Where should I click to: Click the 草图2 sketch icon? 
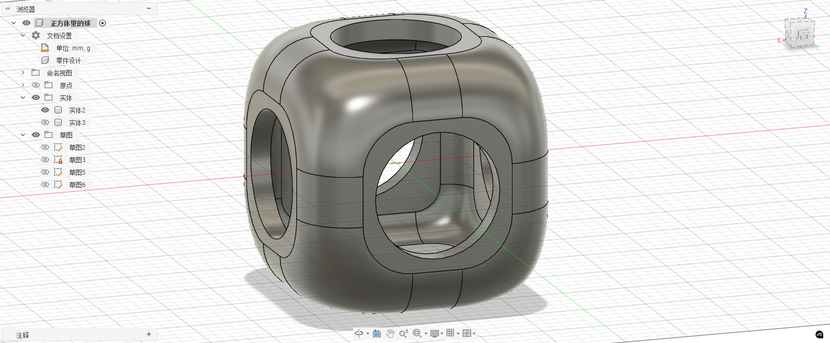point(58,147)
